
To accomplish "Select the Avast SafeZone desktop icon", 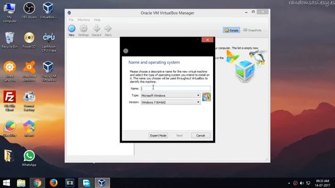I will pos(9,72).
